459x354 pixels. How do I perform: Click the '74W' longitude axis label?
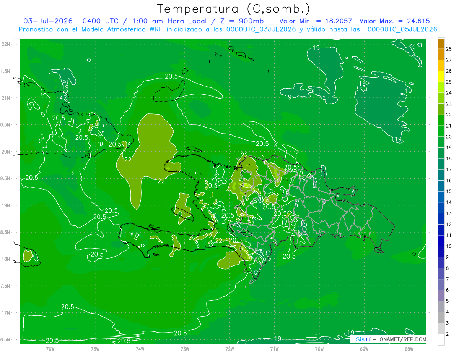click(140, 349)
